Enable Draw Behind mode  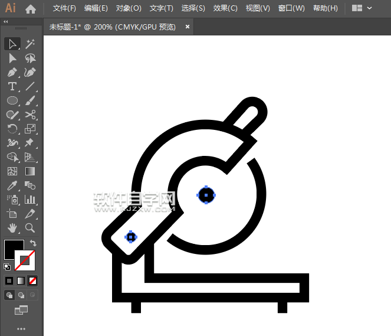pyautogui.click(x=21, y=295)
